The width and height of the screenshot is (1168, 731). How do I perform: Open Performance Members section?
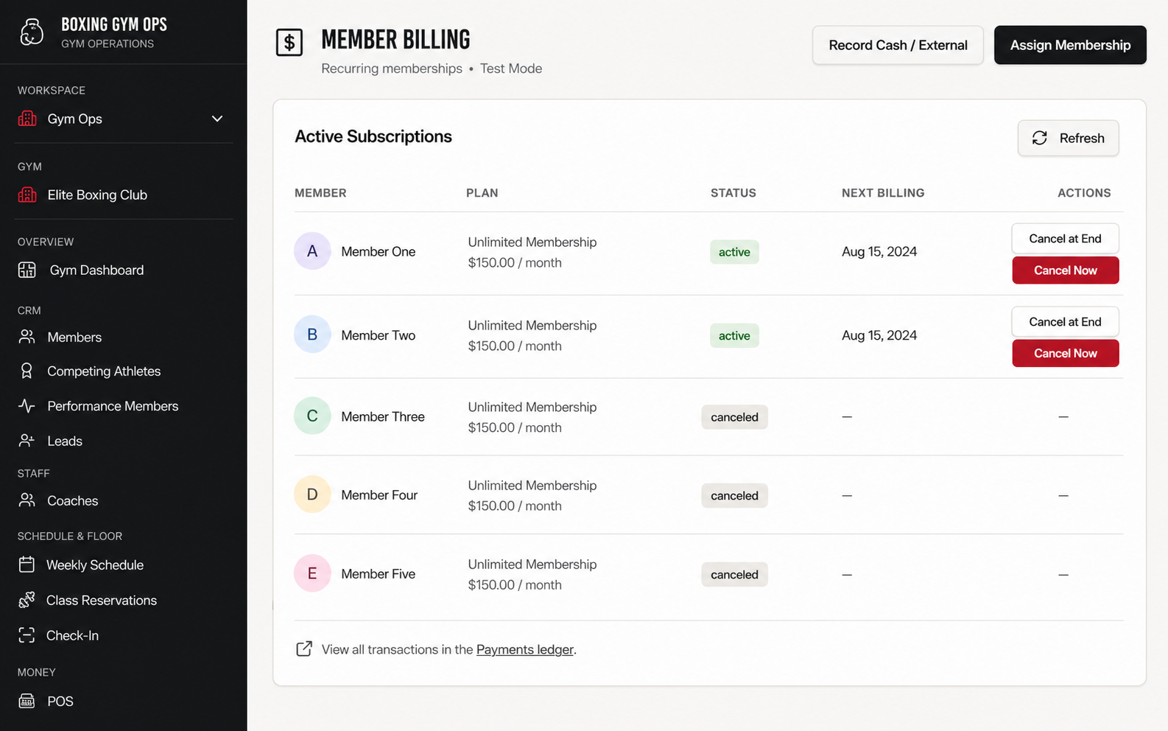(x=113, y=406)
